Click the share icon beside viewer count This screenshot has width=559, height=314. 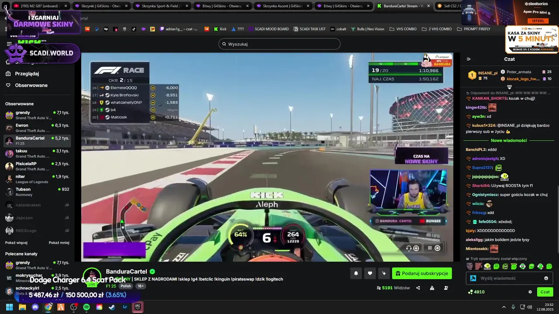(418, 288)
